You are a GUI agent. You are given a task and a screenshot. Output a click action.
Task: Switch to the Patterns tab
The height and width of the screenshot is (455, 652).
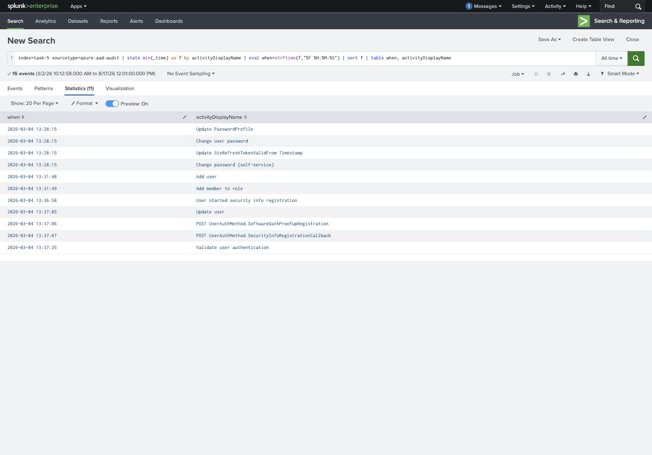[x=44, y=89]
